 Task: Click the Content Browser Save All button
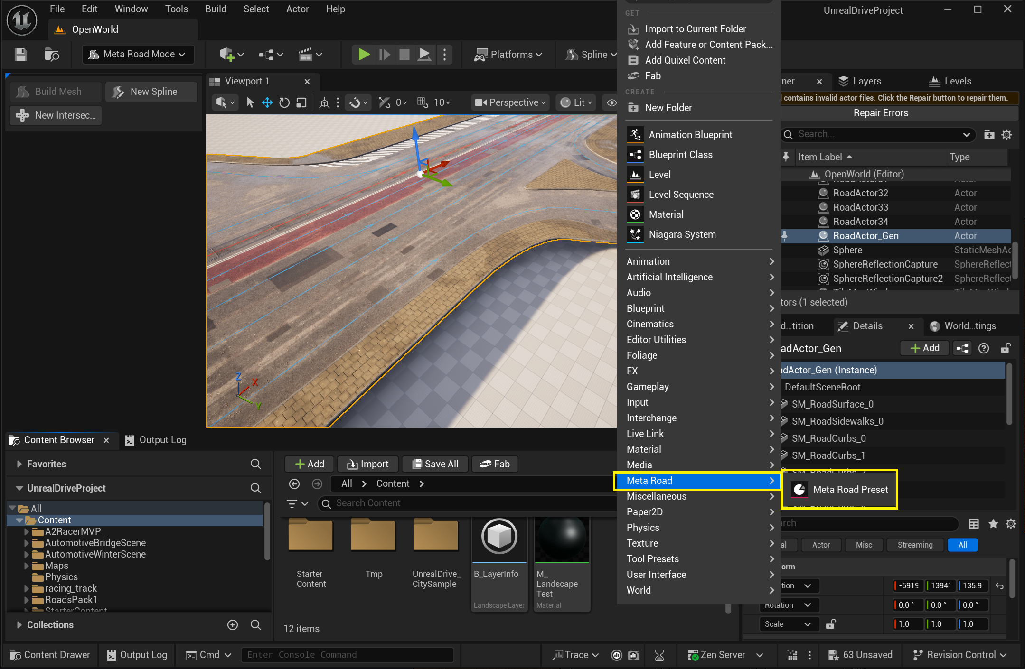[x=435, y=464]
